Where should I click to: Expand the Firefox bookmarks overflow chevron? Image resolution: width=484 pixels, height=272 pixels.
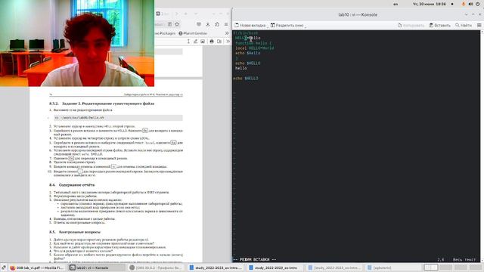[x=227, y=33]
